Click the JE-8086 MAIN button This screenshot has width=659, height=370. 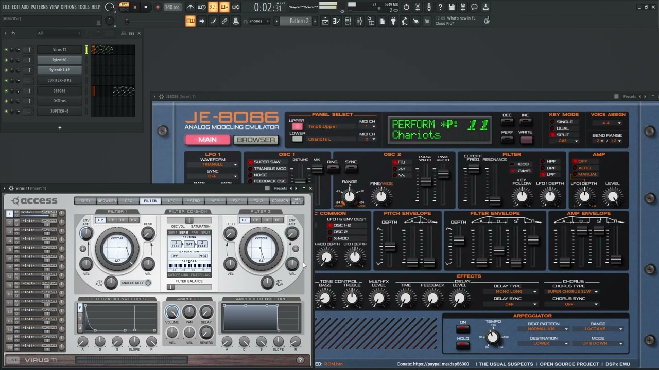207,140
